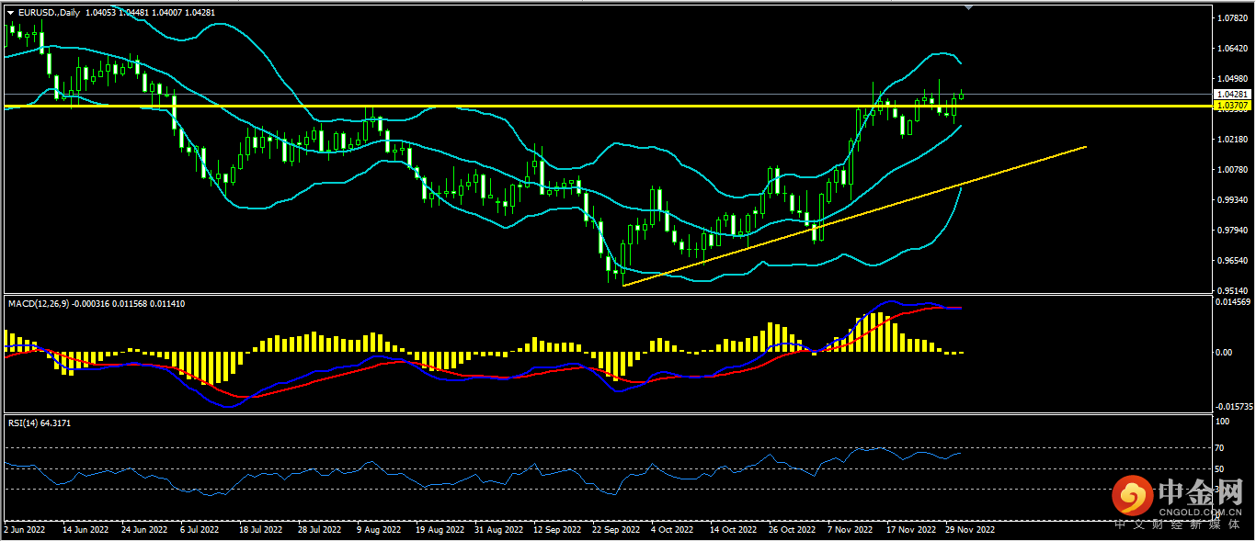Click the gray chart shift triangle marker
Image resolution: width=1256 pixels, height=541 pixels.
(967, 7)
